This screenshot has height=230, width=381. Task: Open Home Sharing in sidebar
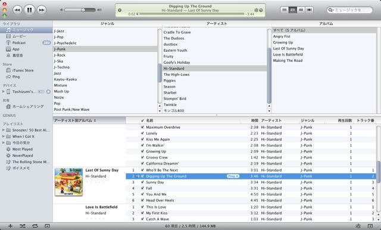[28, 107]
